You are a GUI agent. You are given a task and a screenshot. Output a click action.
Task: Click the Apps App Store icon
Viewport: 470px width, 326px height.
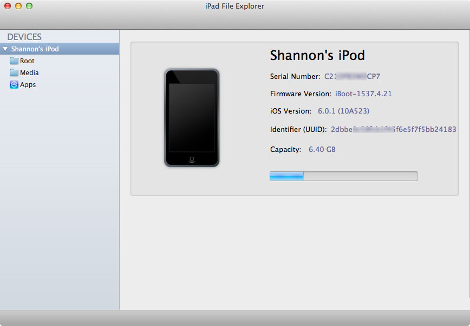14,85
